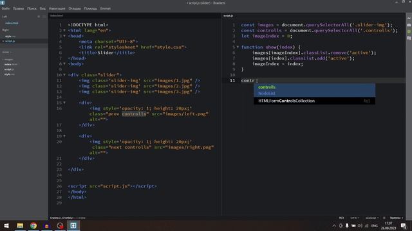Open the Правка menu
The width and height of the screenshot is (412, 231).
(x=18, y=8)
